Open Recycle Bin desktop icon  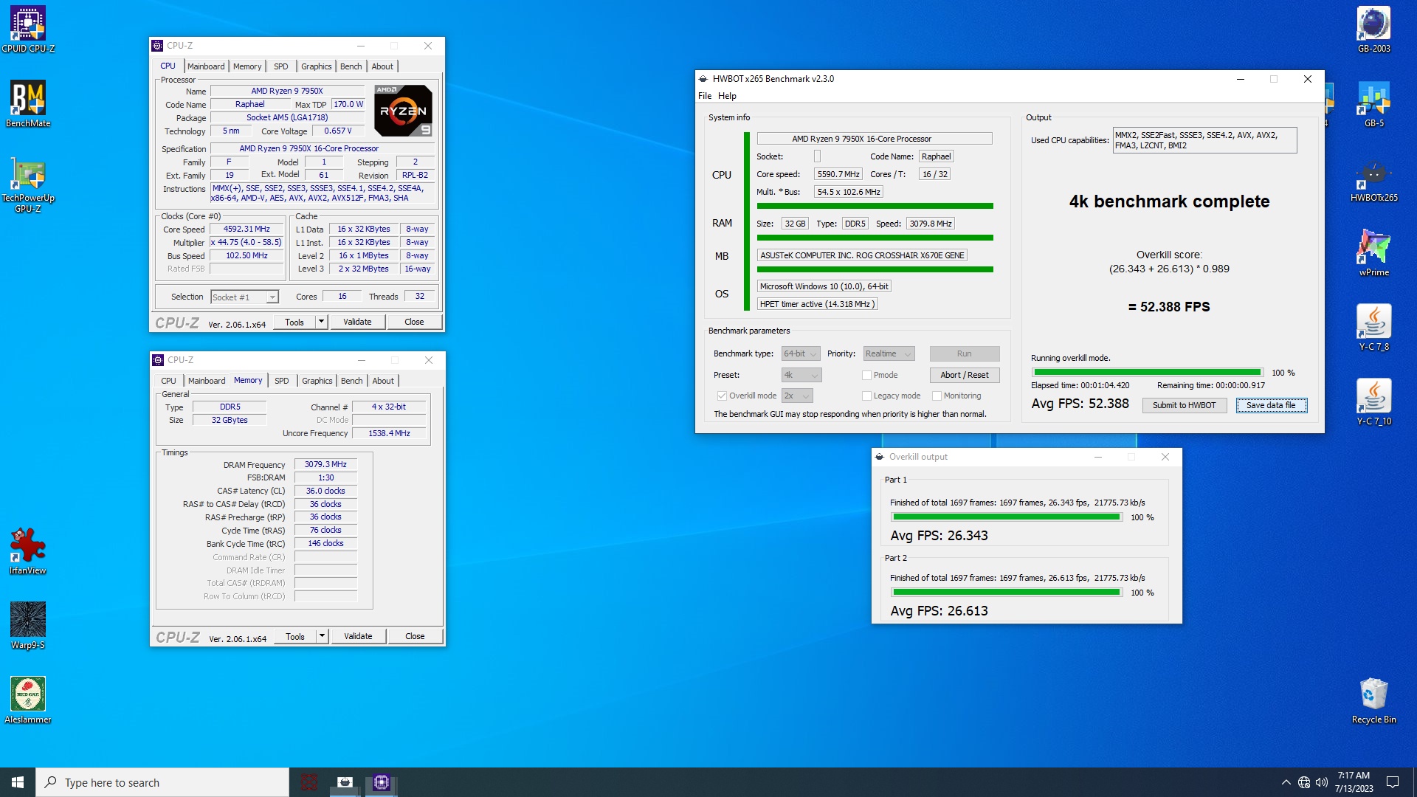click(1373, 700)
